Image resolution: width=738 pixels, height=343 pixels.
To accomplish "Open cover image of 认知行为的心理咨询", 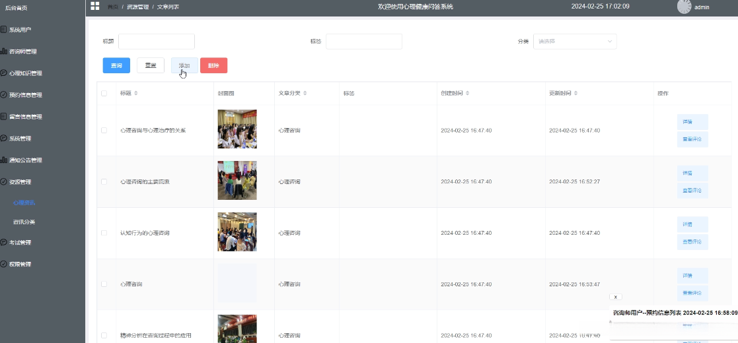I will (237, 232).
